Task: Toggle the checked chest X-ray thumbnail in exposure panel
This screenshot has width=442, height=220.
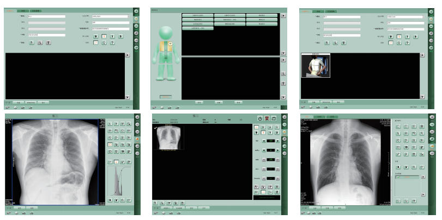Action: (168, 137)
